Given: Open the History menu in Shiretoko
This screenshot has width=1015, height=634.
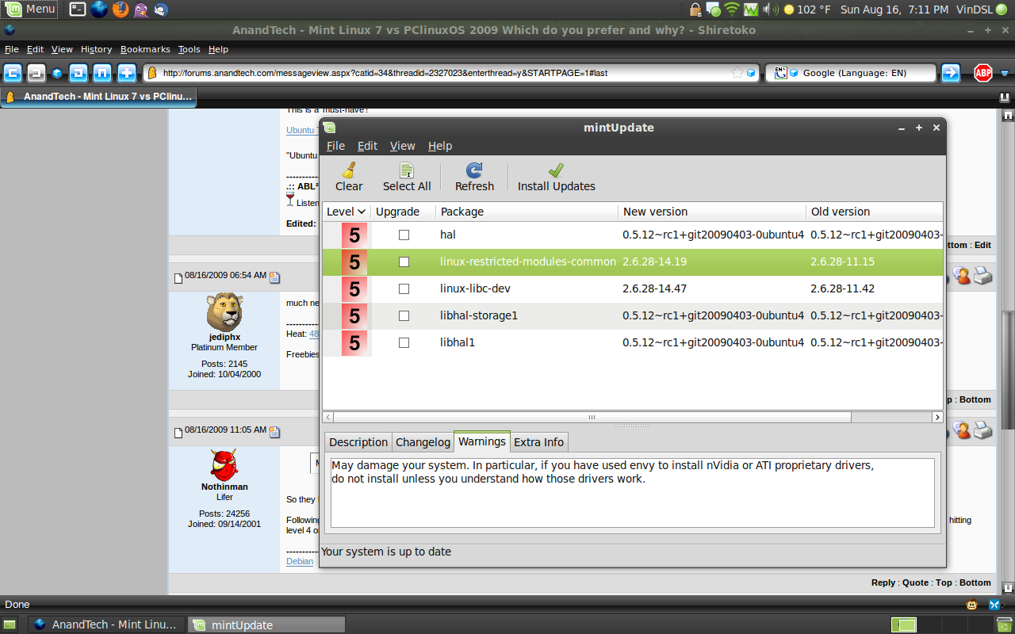Looking at the screenshot, I should (96, 49).
